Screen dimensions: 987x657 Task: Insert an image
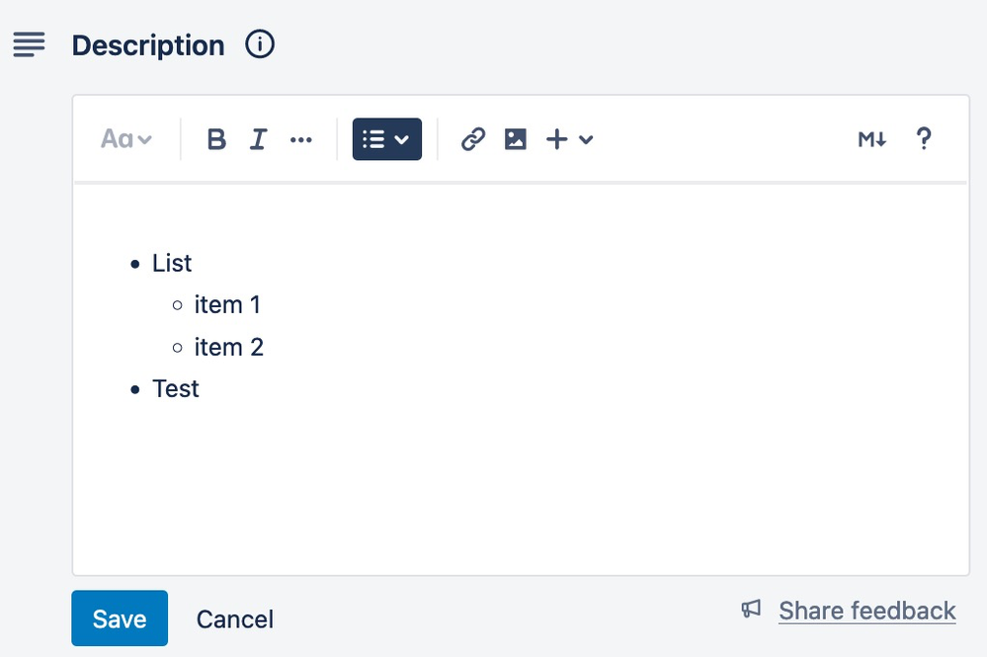tap(516, 139)
